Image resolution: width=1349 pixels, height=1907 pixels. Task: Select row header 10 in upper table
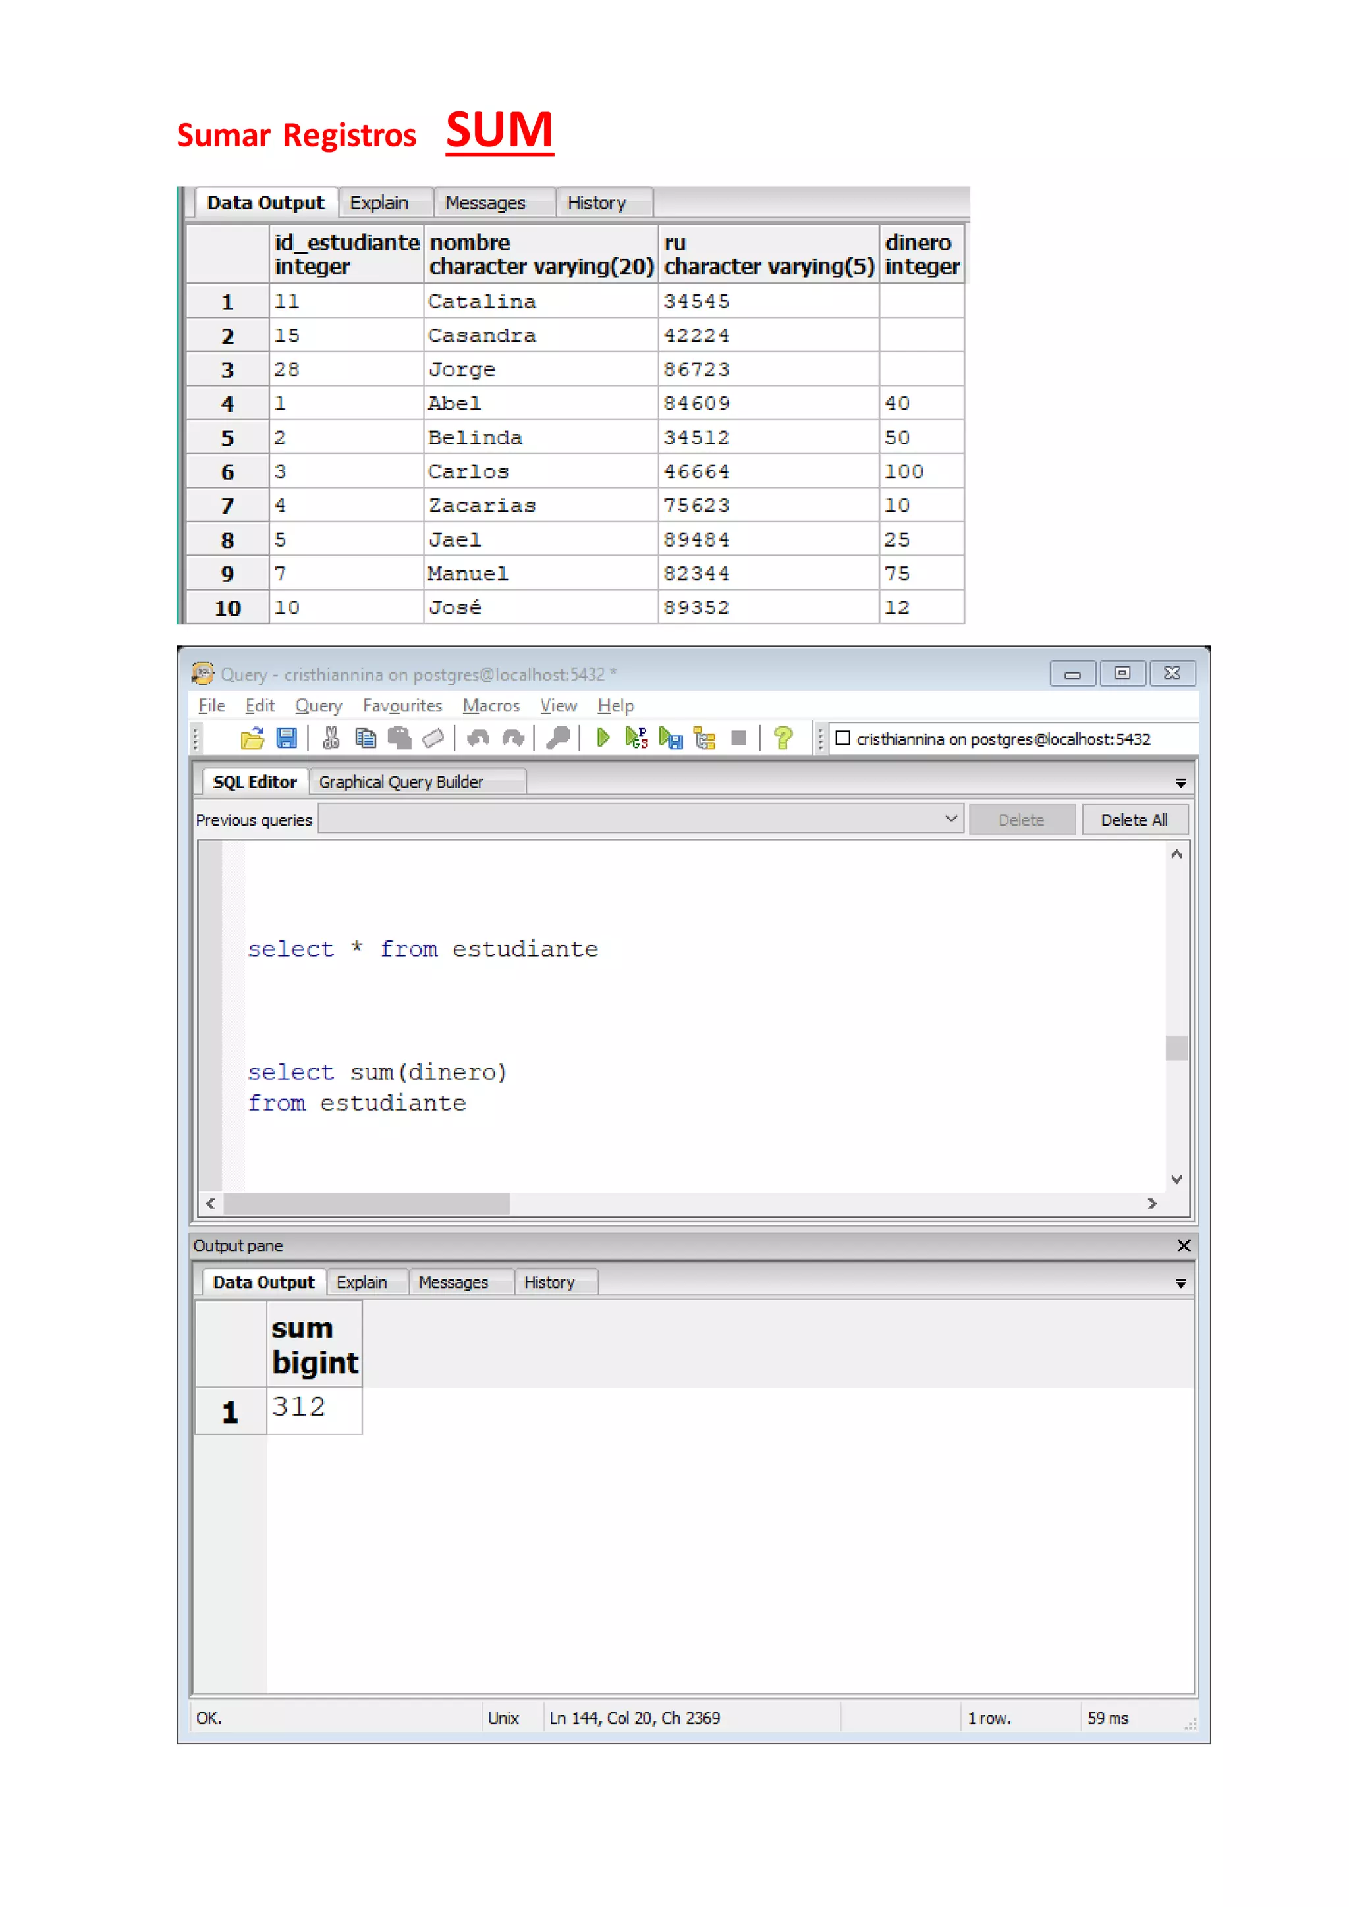[228, 608]
